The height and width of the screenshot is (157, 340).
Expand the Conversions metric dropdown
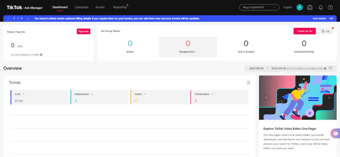click(212, 94)
